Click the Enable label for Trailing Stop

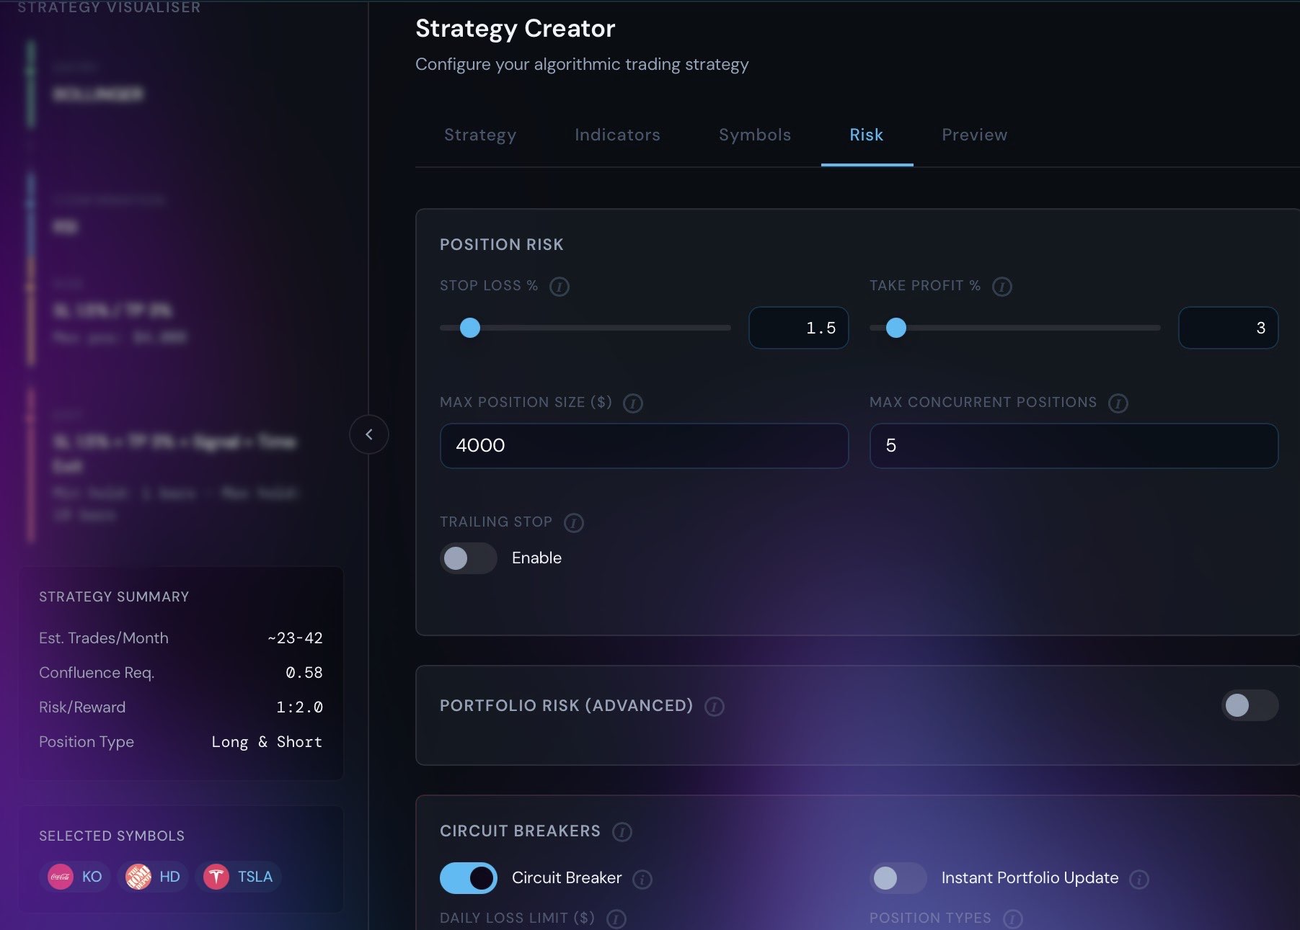coord(536,558)
